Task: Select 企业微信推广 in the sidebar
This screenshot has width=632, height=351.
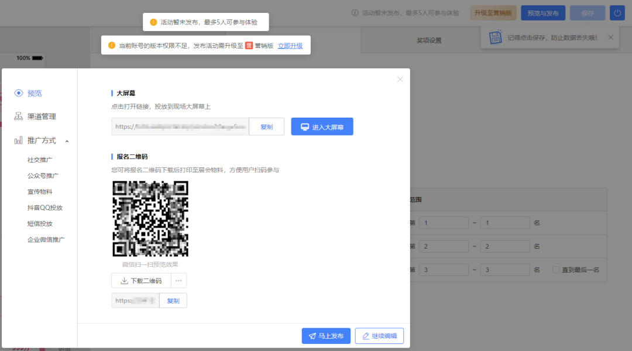Action: (x=46, y=239)
